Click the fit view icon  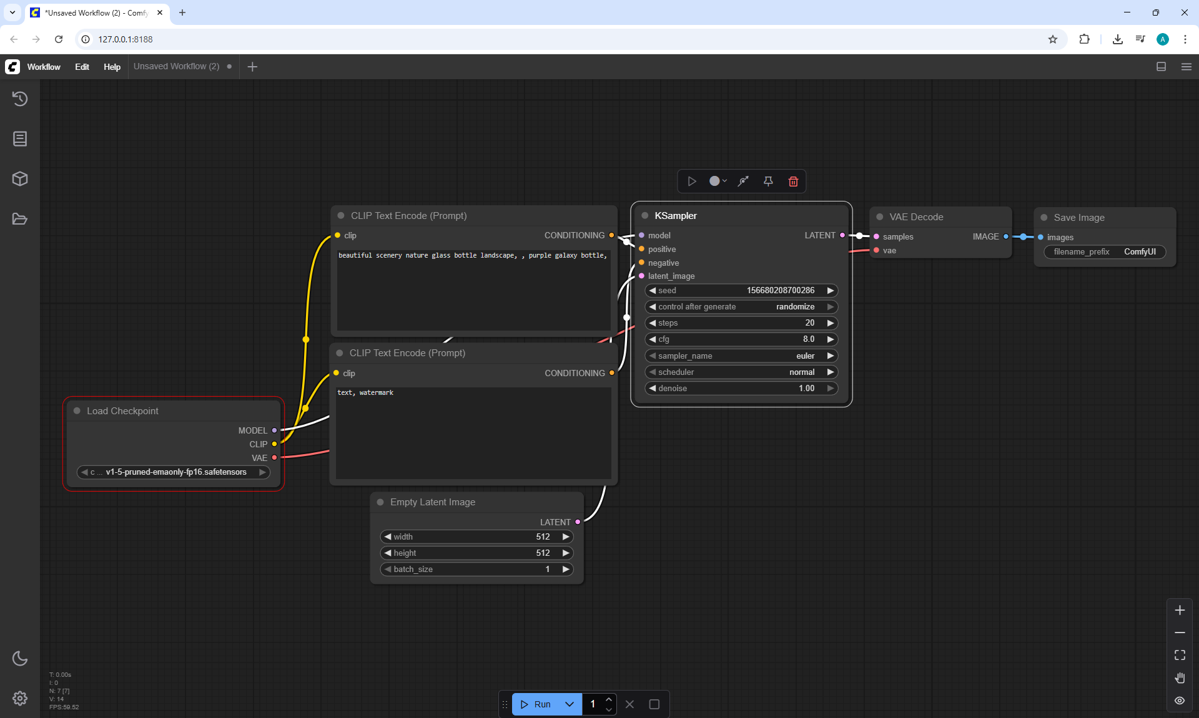point(1179,655)
